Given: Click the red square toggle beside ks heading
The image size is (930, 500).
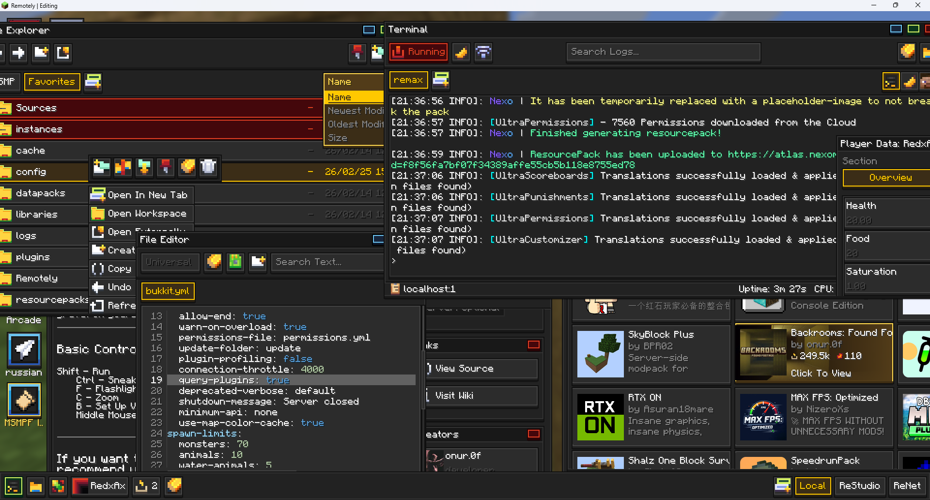Looking at the screenshot, I should click(534, 345).
